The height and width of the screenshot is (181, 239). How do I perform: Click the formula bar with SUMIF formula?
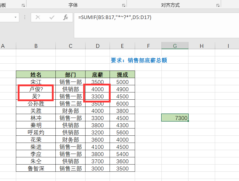tap(156, 25)
